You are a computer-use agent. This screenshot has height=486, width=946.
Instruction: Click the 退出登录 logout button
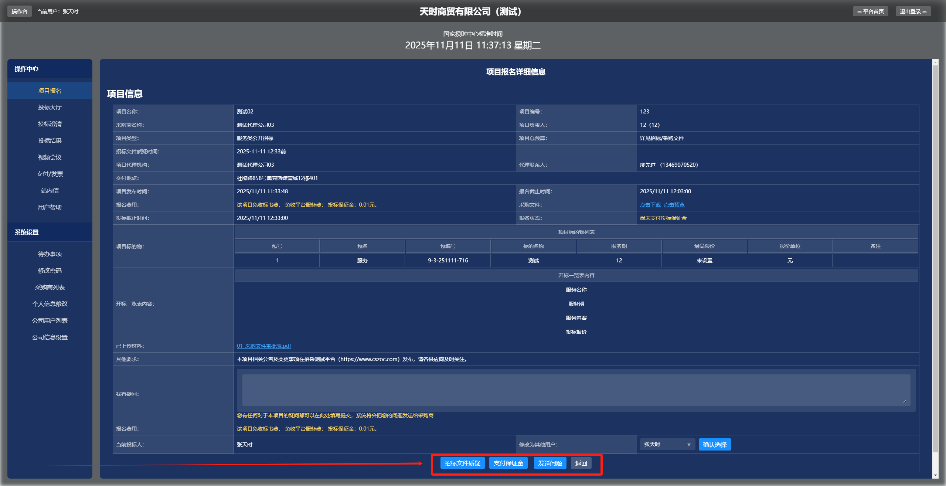[x=913, y=11]
